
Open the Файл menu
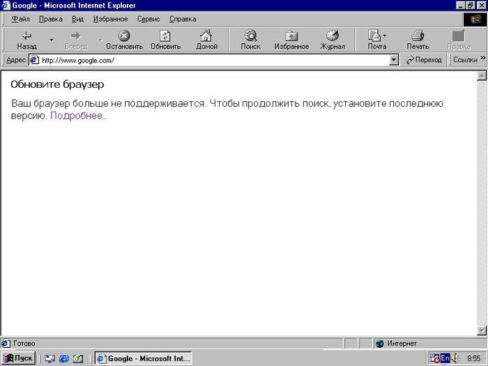coord(20,19)
